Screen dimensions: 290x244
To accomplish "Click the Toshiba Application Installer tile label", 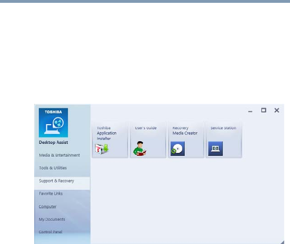I will [x=107, y=133].
